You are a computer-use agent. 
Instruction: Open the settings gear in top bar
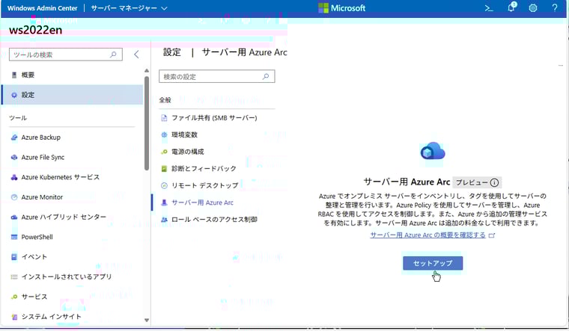pos(533,8)
